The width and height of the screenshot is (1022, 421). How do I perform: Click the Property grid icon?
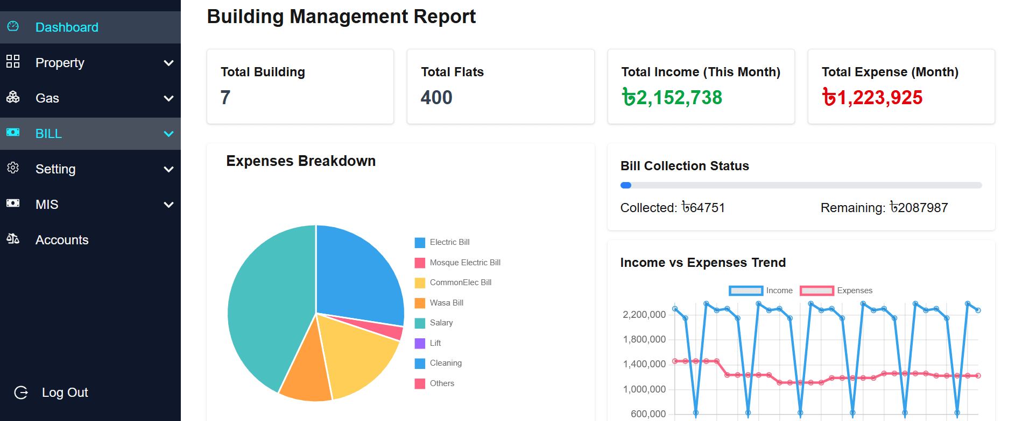tap(13, 62)
